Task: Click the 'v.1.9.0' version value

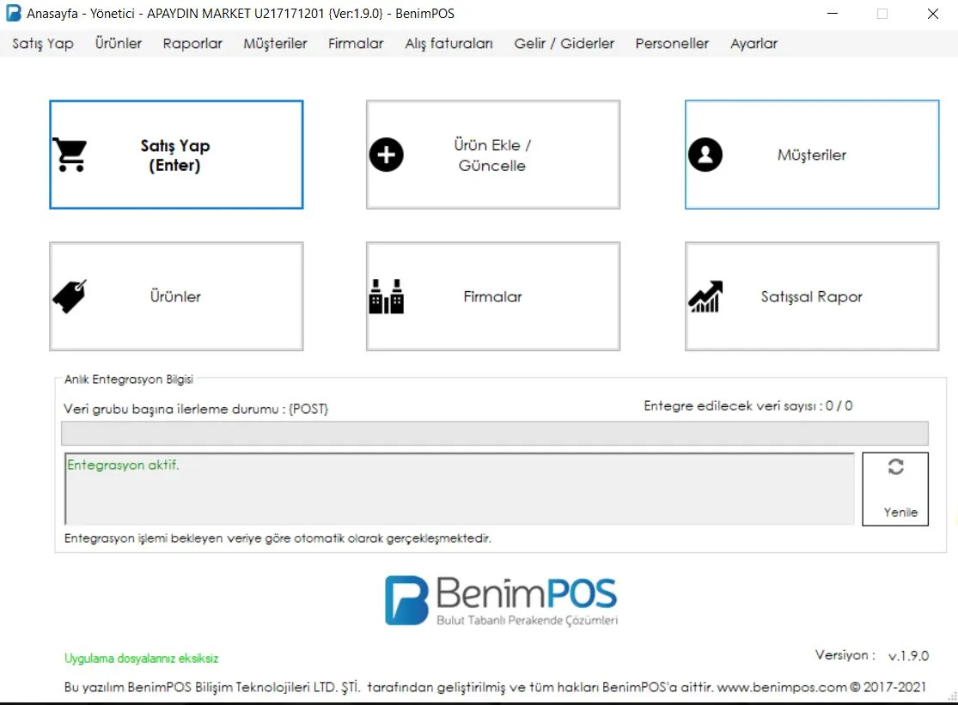Action: (x=908, y=655)
